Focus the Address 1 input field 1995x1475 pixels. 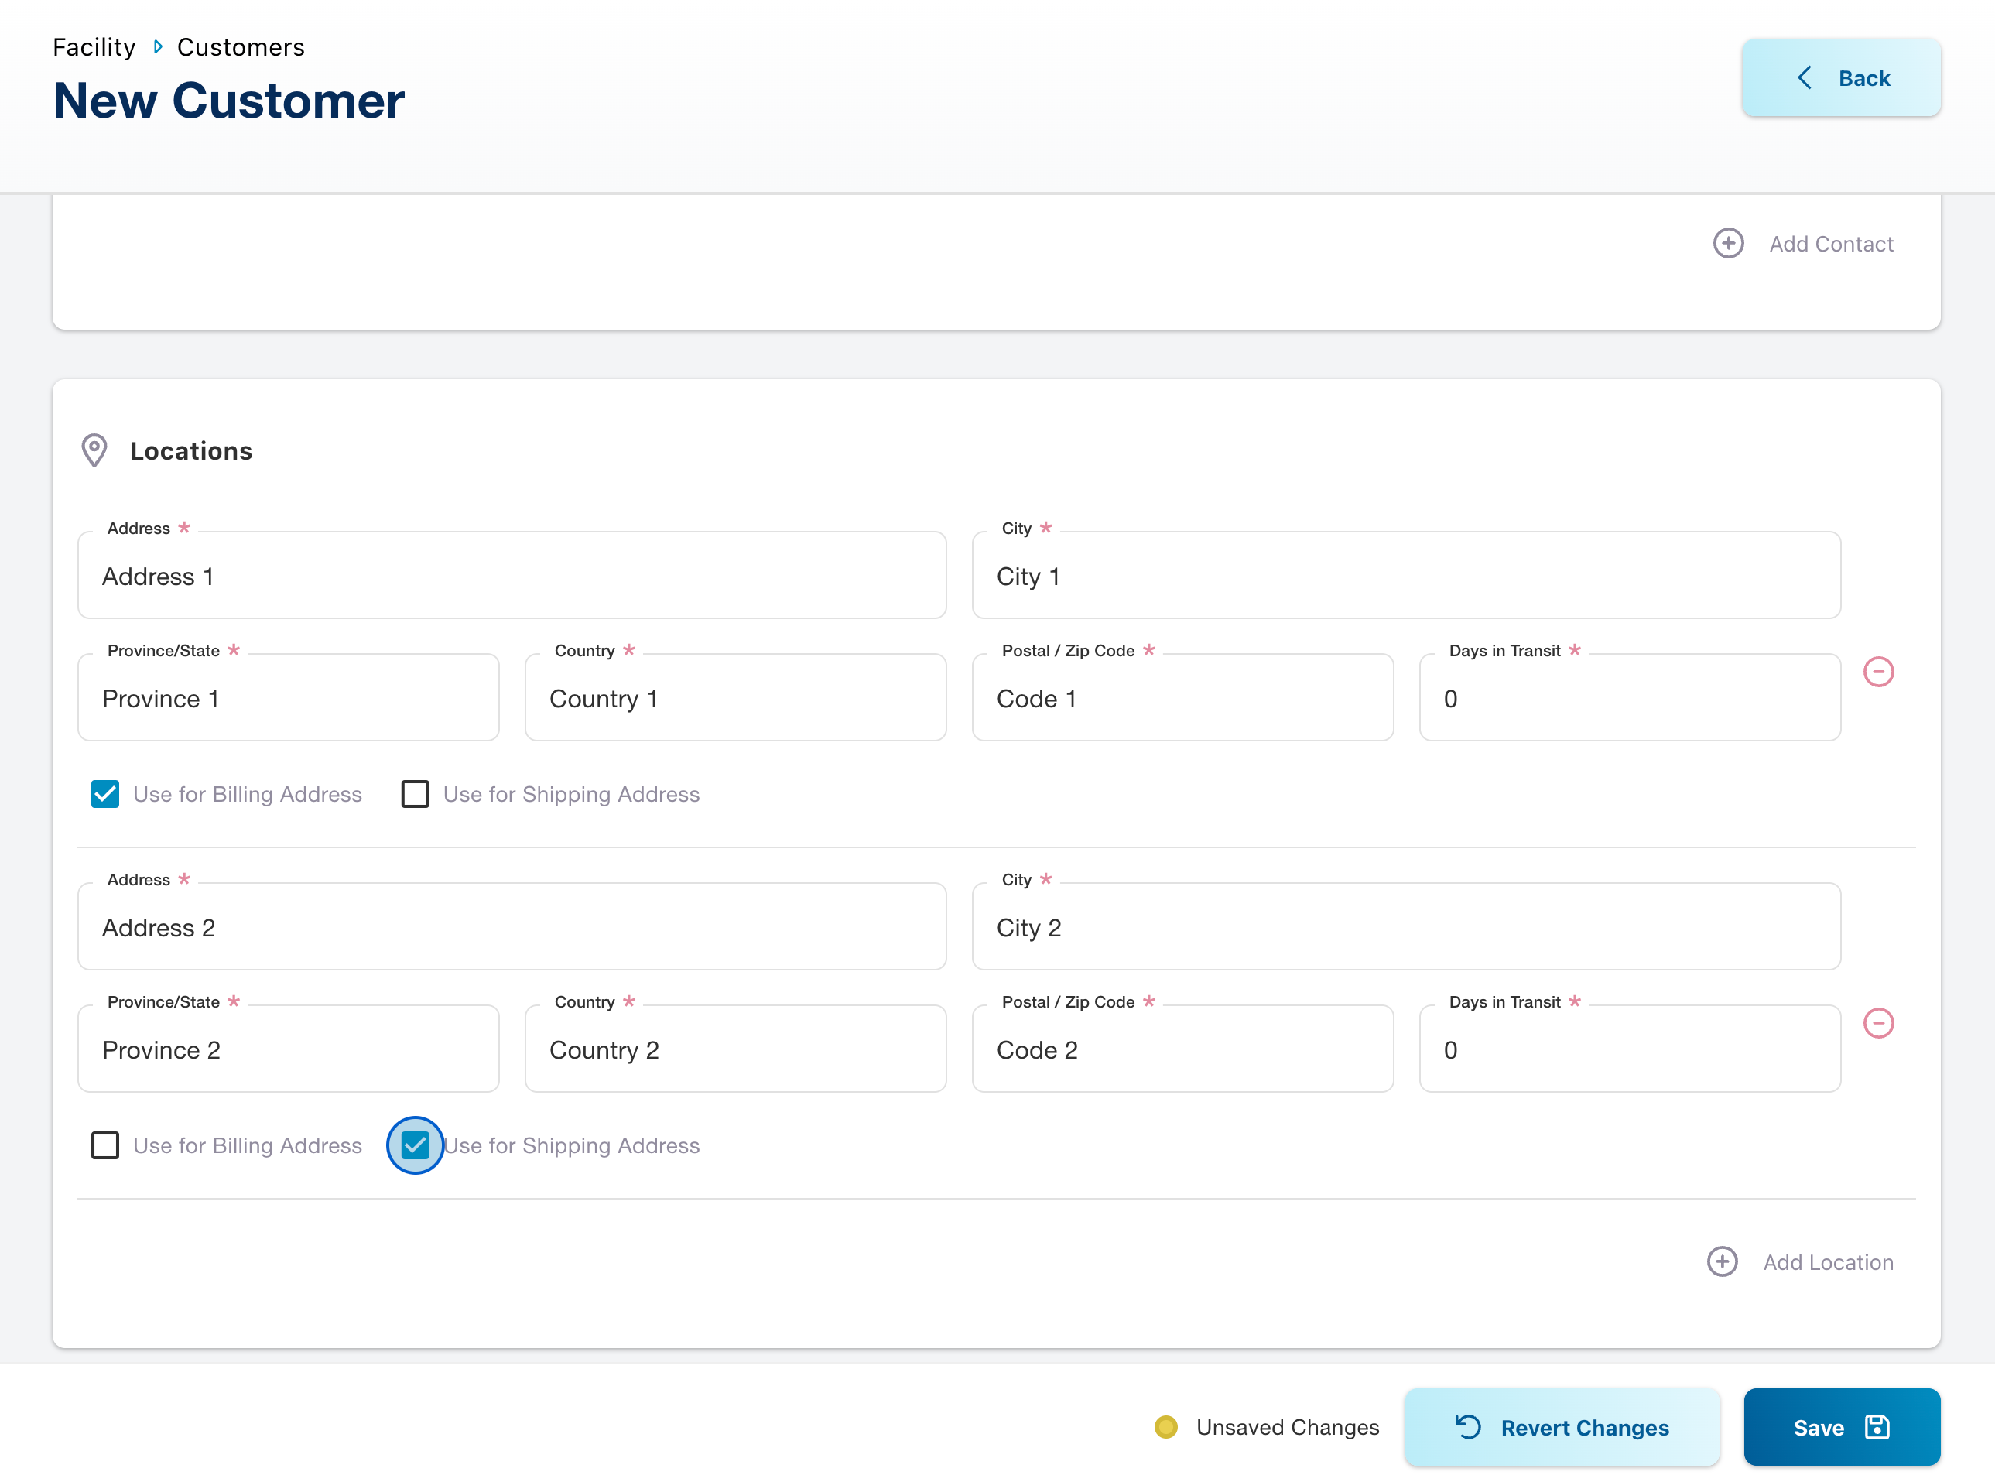tap(512, 577)
